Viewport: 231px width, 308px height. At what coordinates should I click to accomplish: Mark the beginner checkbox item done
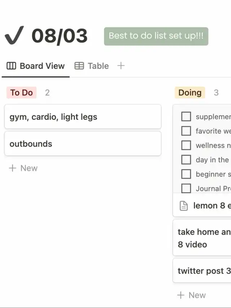tap(186, 174)
